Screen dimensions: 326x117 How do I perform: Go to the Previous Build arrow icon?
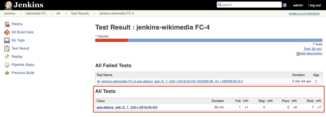click(7, 73)
